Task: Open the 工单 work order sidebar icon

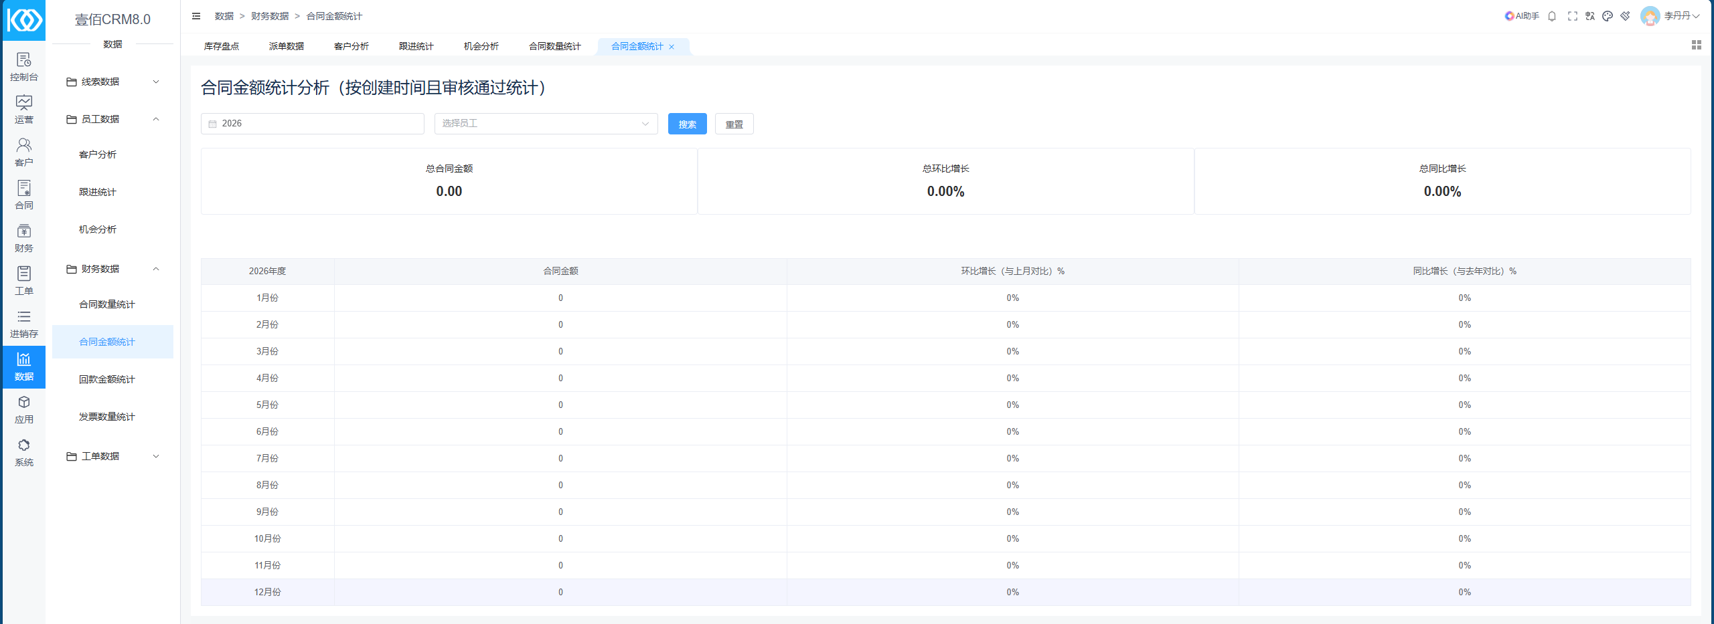Action: [x=24, y=281]
